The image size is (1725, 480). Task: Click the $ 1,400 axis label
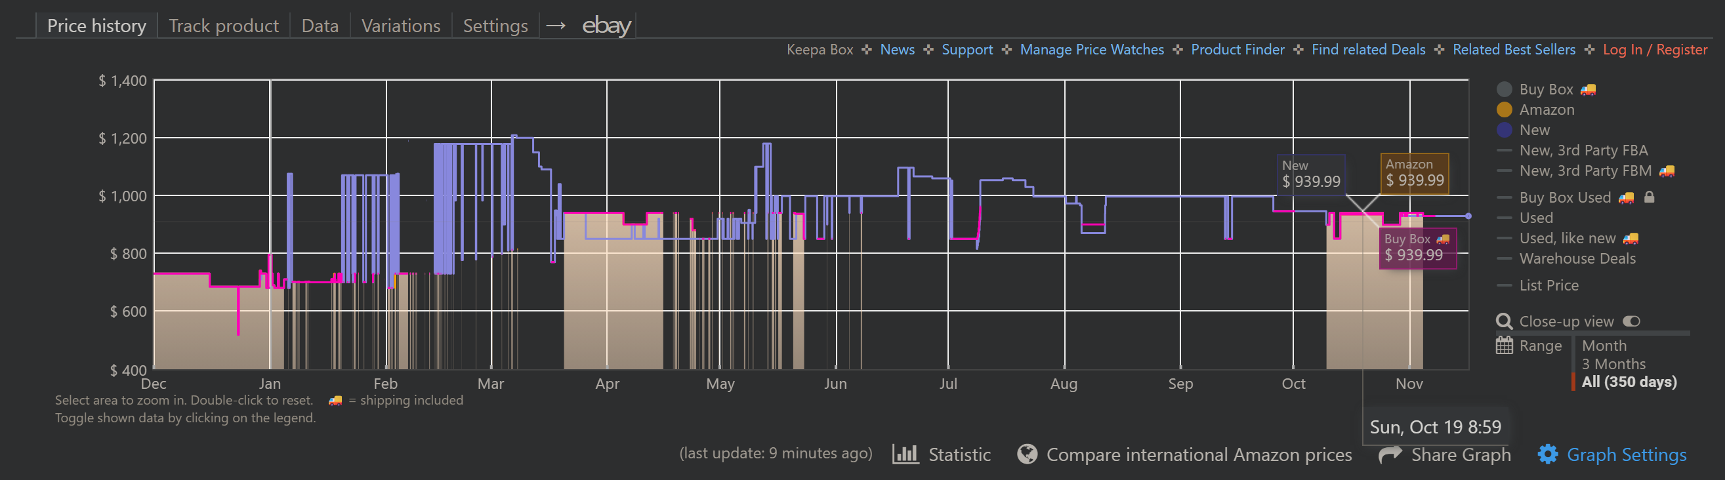tap(123, 81)
